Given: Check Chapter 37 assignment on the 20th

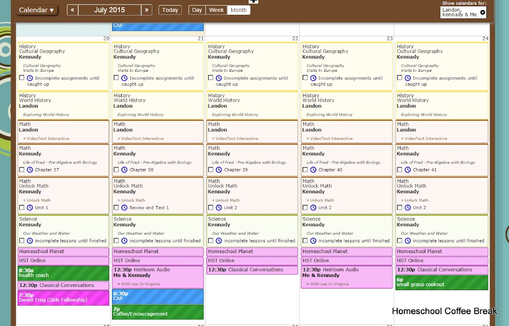Looking at the screenshot, I should coord(22,170).
